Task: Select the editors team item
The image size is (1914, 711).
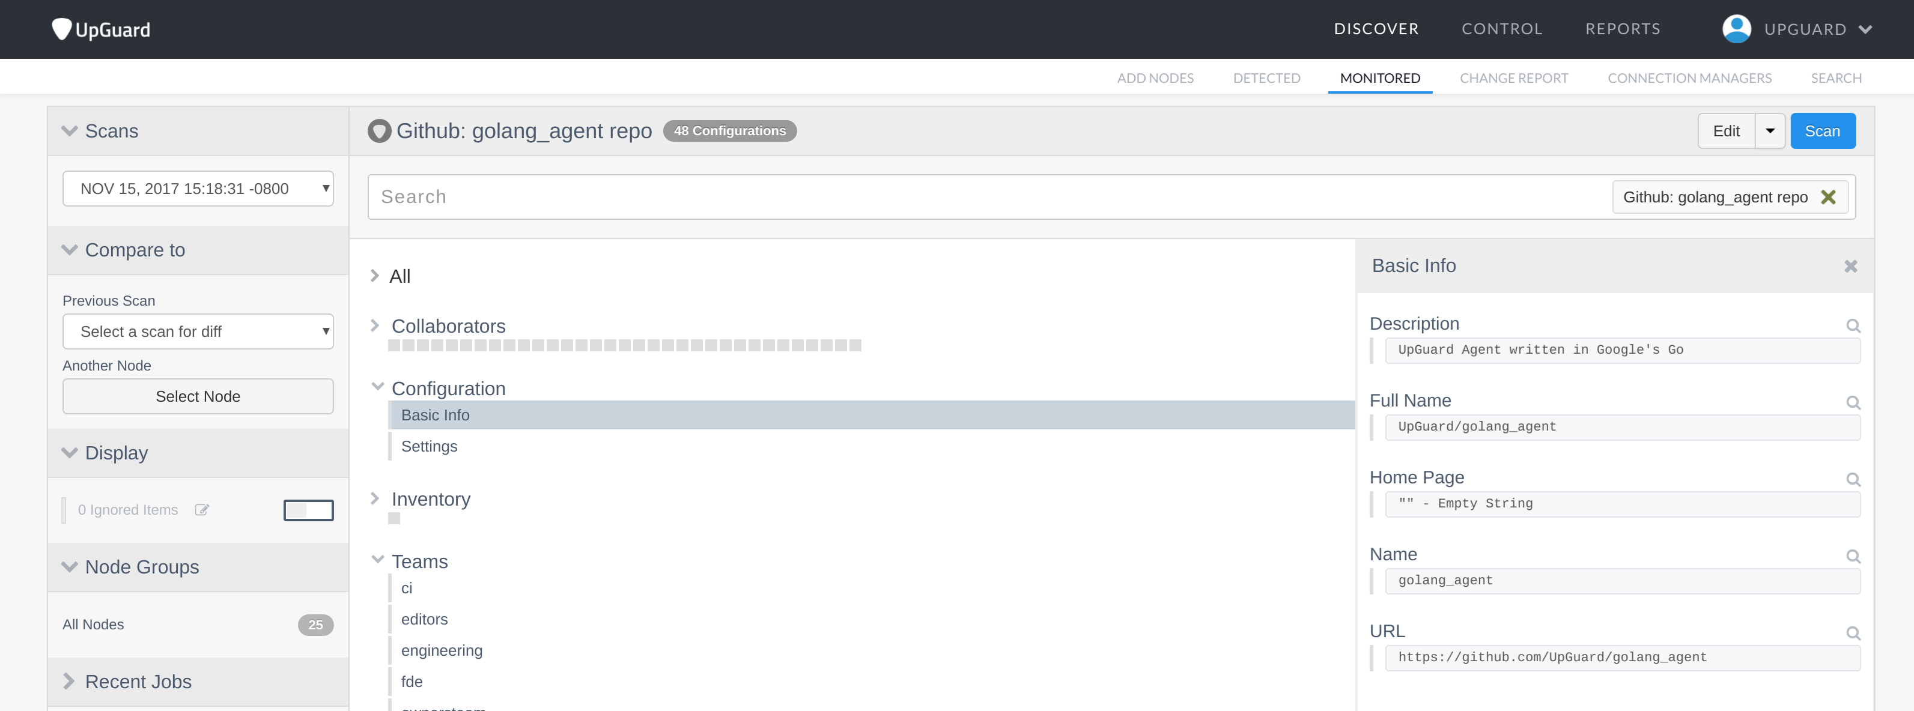Action: (424, 620)
